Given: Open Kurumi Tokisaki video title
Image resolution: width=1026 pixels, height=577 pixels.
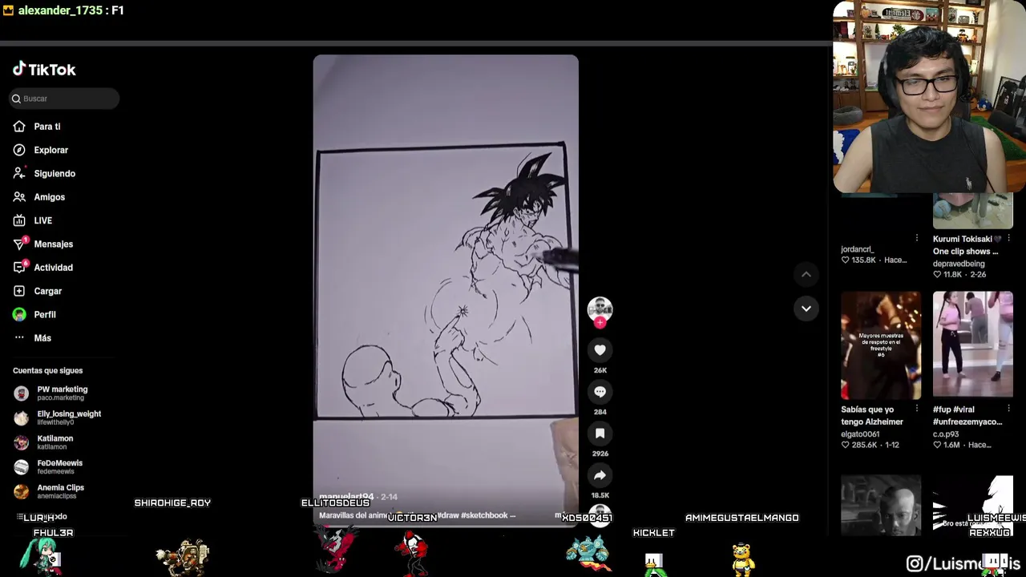Looking at the screenshot, I should pos(967,245).
